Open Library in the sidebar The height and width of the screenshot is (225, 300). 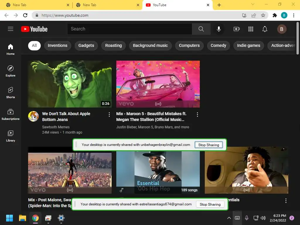click(x=11, y=136)
